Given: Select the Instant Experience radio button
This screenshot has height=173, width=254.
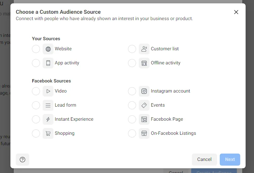Looking at the screenshot, I should coord(36,119).
